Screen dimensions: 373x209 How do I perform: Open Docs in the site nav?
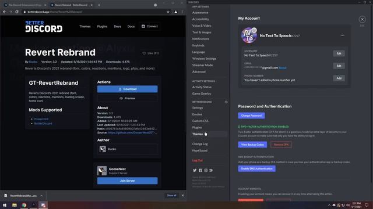(x=131, y=26)
